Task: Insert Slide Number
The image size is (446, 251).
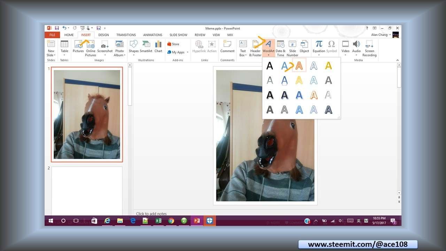Action: pyautogui.click(x=292, y=48)
